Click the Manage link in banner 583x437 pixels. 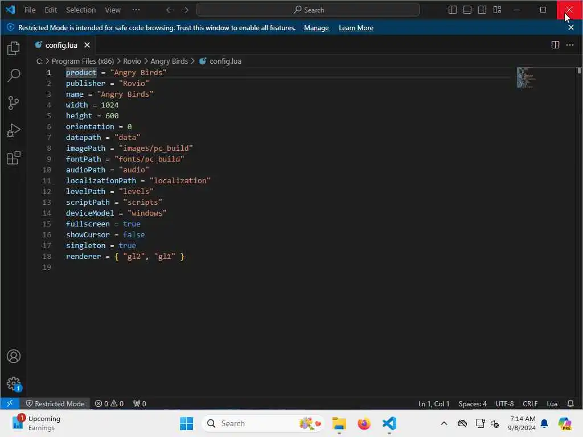(316, 28)
